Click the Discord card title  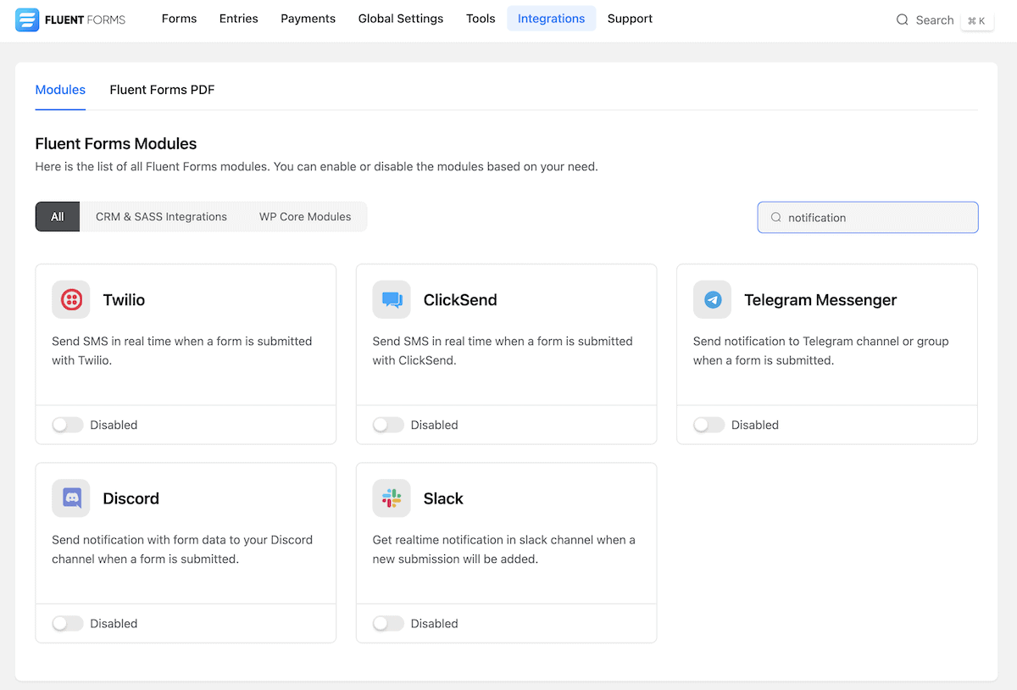click(x=131, y=498)
